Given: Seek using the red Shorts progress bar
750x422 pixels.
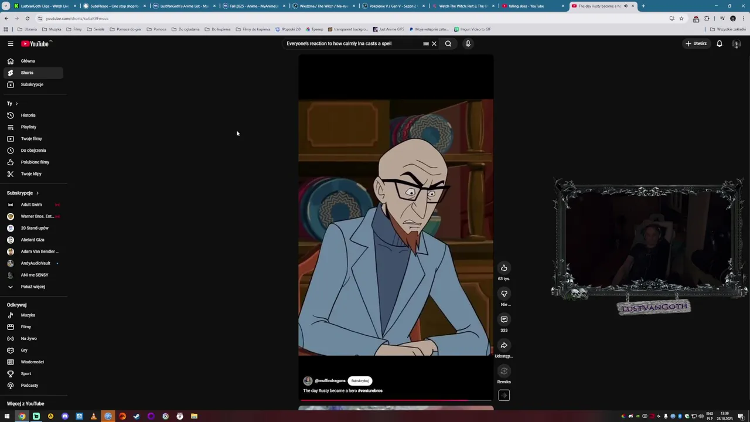Looking at the screenshot, I should tap(396, 401).
